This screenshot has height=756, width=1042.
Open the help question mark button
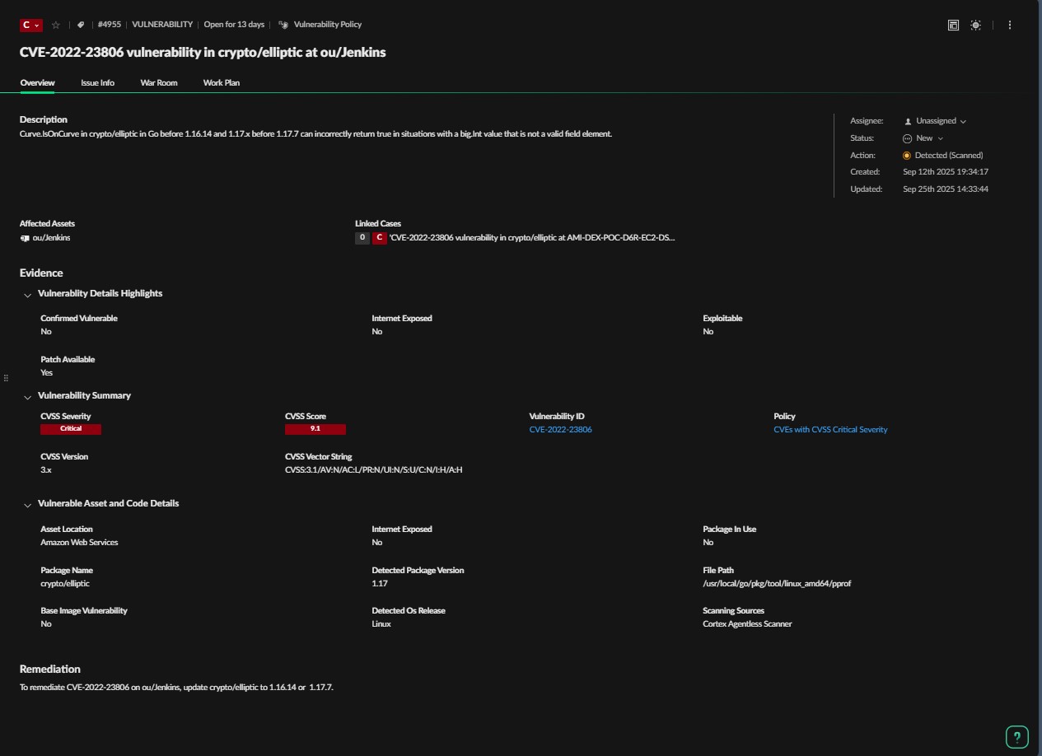[1017, 737]
